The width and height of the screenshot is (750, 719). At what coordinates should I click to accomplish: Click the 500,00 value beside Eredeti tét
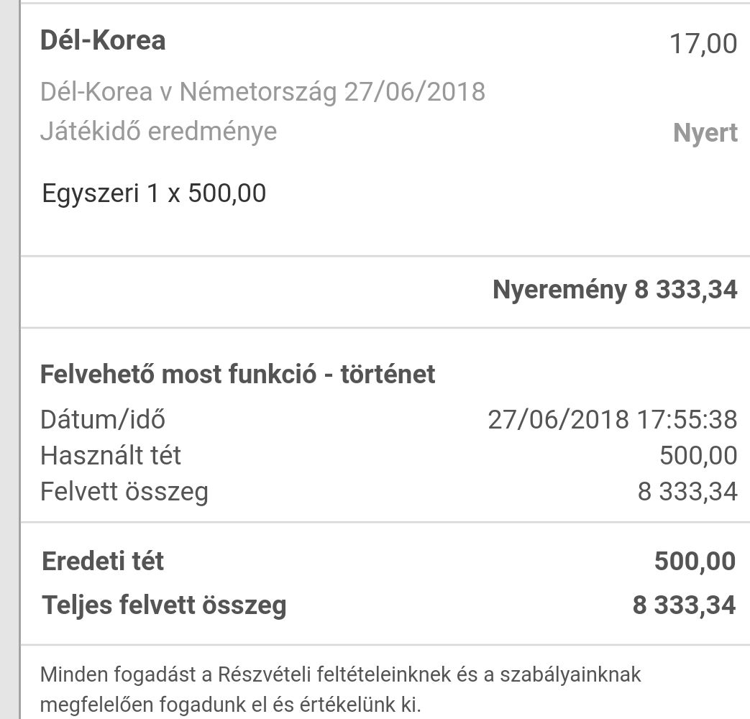[695, 562]
